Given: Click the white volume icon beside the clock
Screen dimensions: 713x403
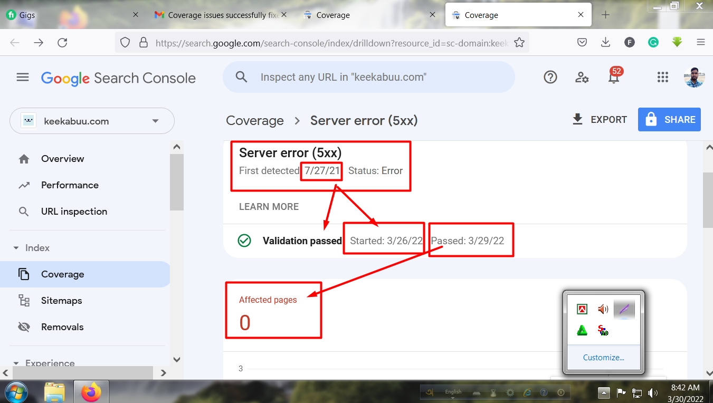Looking at the screenshot, I should point(653,392).
